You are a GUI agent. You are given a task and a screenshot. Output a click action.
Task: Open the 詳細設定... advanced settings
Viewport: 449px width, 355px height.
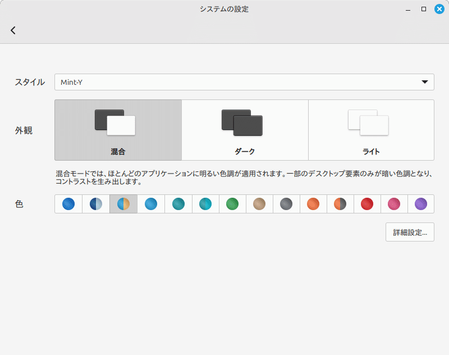click(410, 232)
